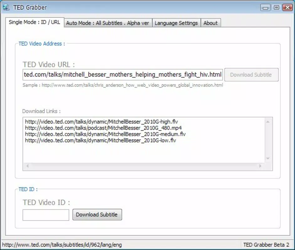Viewport: 295px width, 250px height.
Task: Click the Download Links label
Action: click(41, 111)
